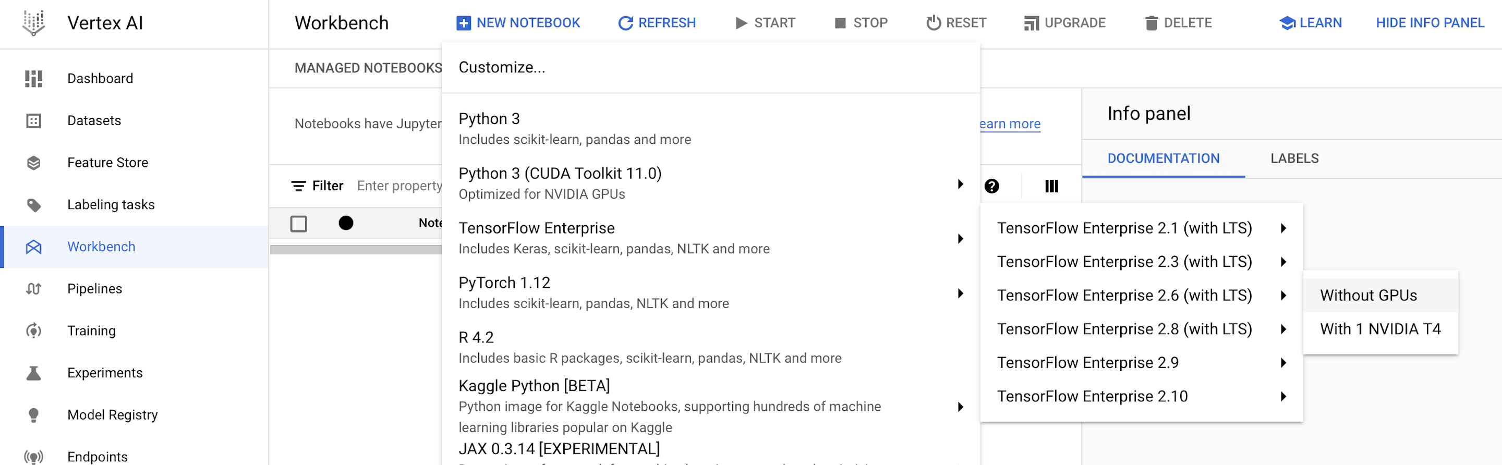1502x465 pixels.
Task: Open the column display options icon
Action: (1051, 186)
